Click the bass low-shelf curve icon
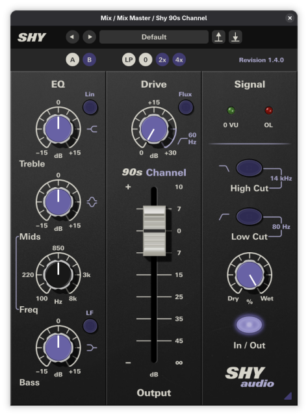 point(92,348)
